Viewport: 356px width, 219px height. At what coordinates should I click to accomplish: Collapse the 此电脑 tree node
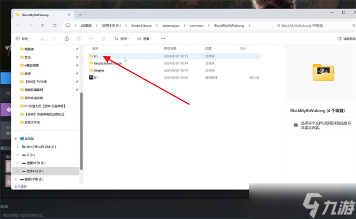click(15, 138)
